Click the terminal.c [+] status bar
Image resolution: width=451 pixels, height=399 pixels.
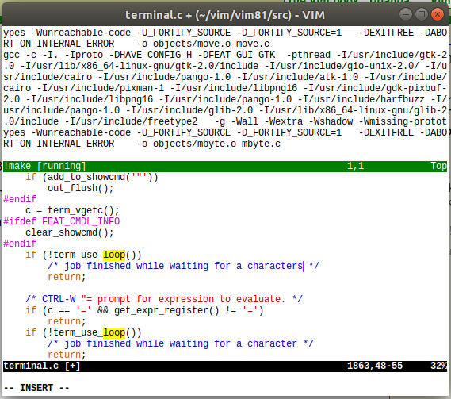click(225, 366)
